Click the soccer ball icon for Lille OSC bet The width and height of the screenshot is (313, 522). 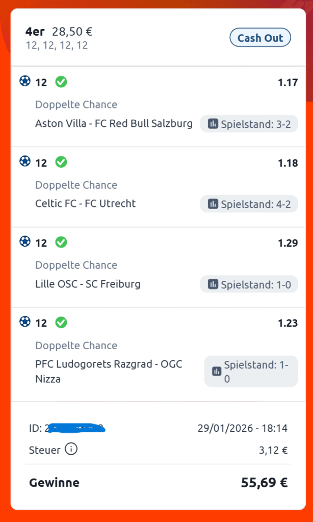24,242
